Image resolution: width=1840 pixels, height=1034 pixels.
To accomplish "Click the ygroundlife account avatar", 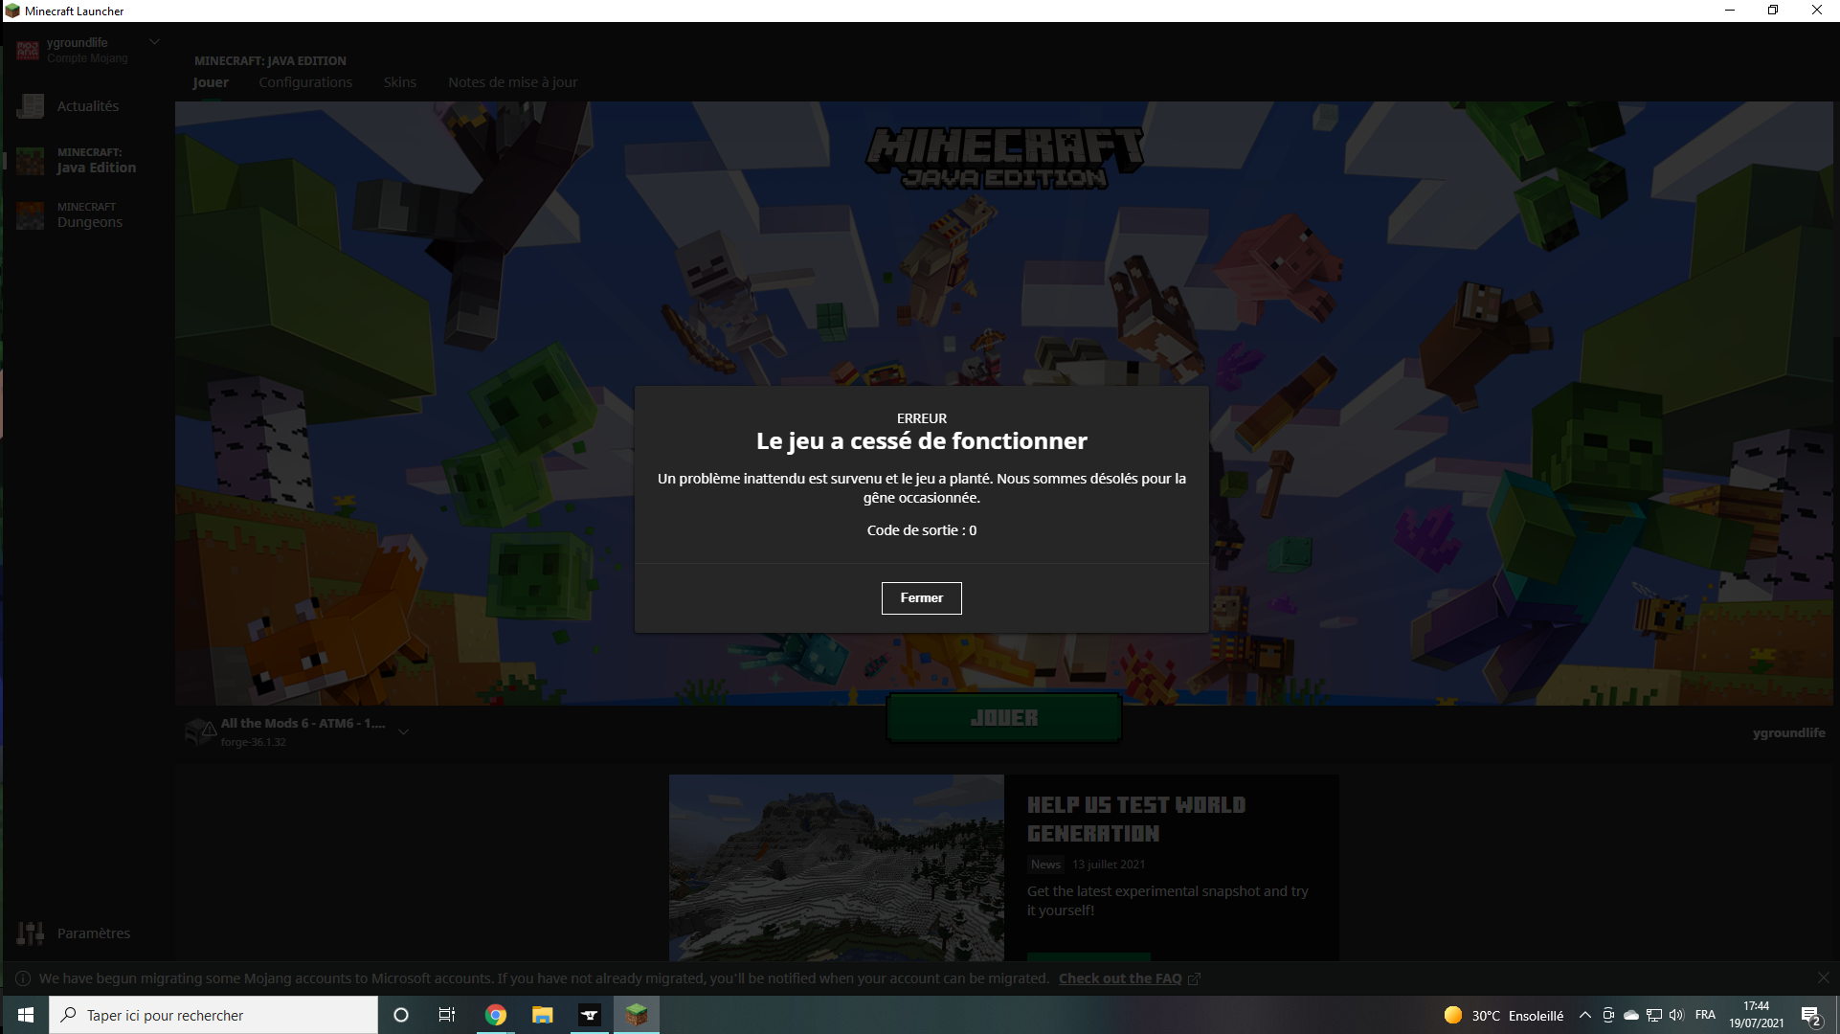I will click(x=28, y=50).
